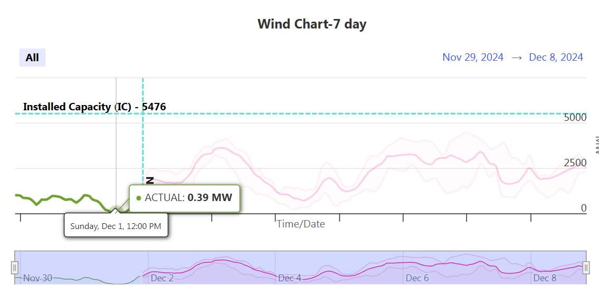Viewport: 599px width, 286px height.
Task: Click the Installed Capacity (IC) label
Action: [x=94, y=107]
